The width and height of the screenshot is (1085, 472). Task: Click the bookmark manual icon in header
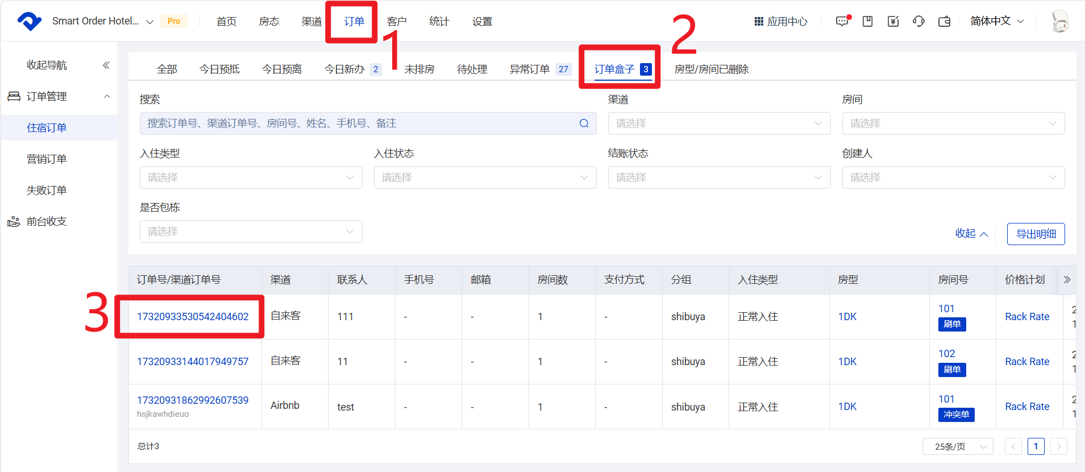(867, 22)
